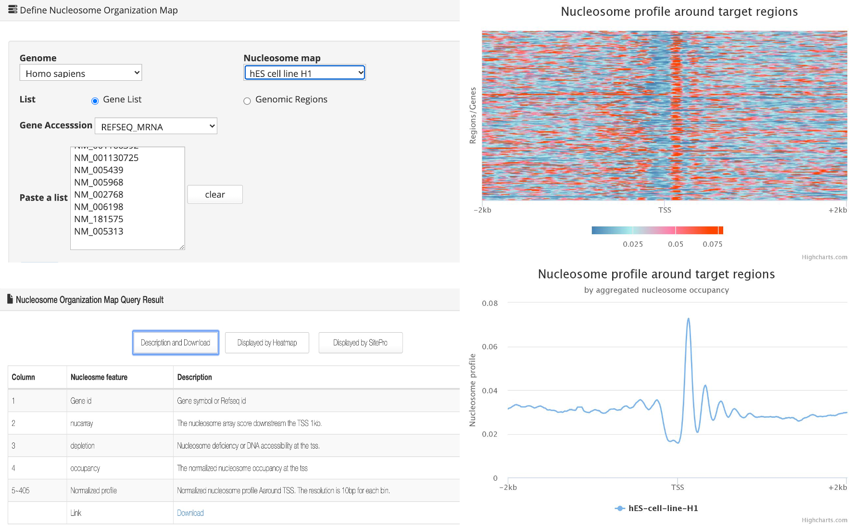Click the 0.025 value on color legend
This screenshot has height=525, width=854.
point(633,244)
